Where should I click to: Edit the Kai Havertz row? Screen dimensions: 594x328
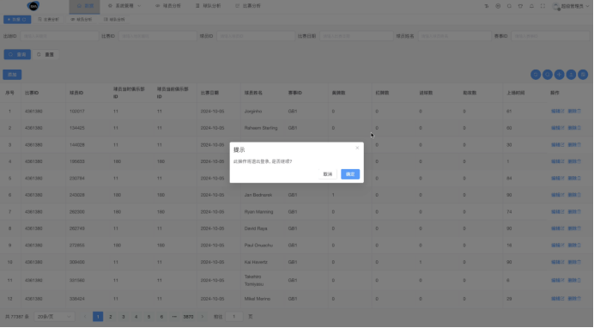[558, 262]
